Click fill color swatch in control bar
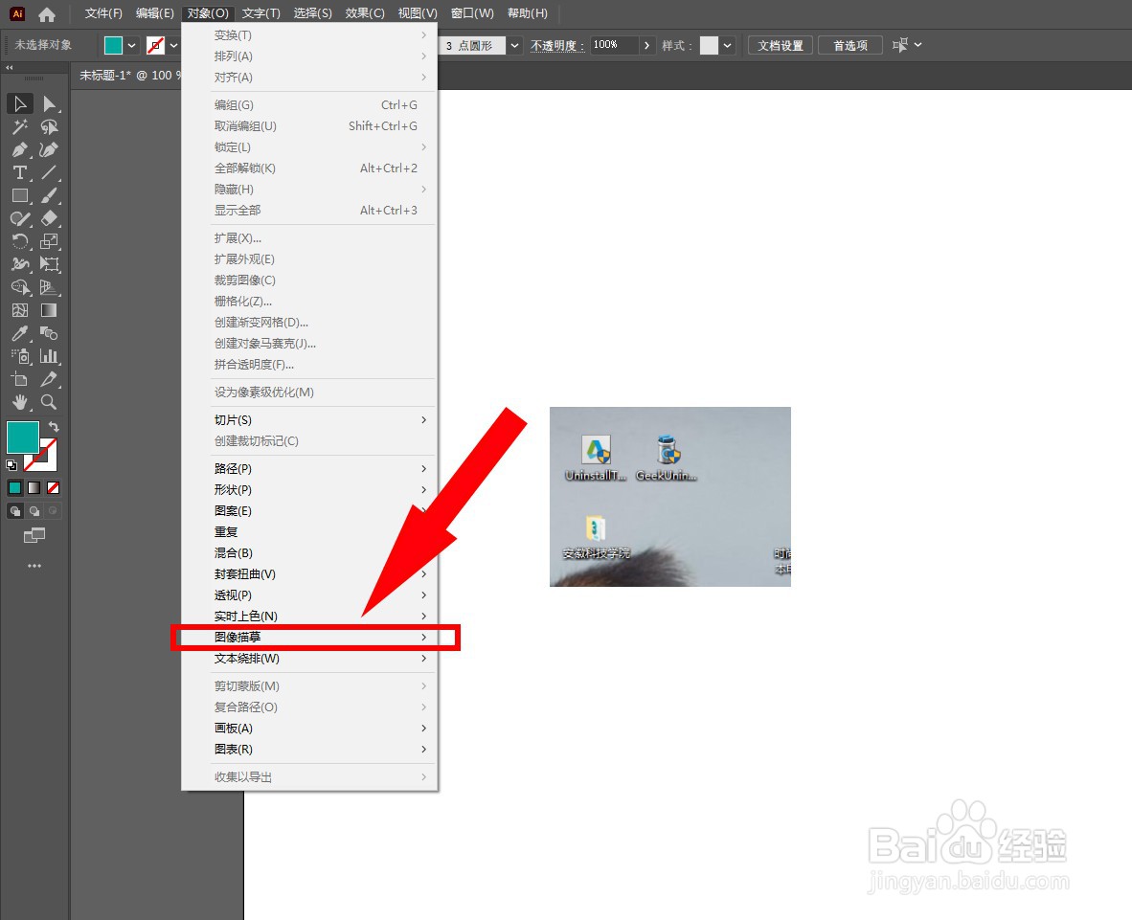The height and width of the screenshot is (920, 1132). point(113,45)
